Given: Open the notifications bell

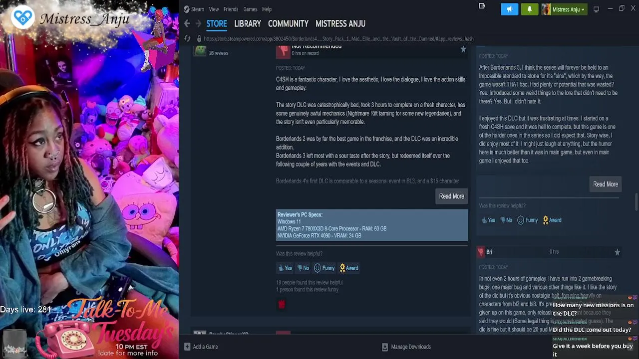Looking at the screenshot, I should [530, 9].
